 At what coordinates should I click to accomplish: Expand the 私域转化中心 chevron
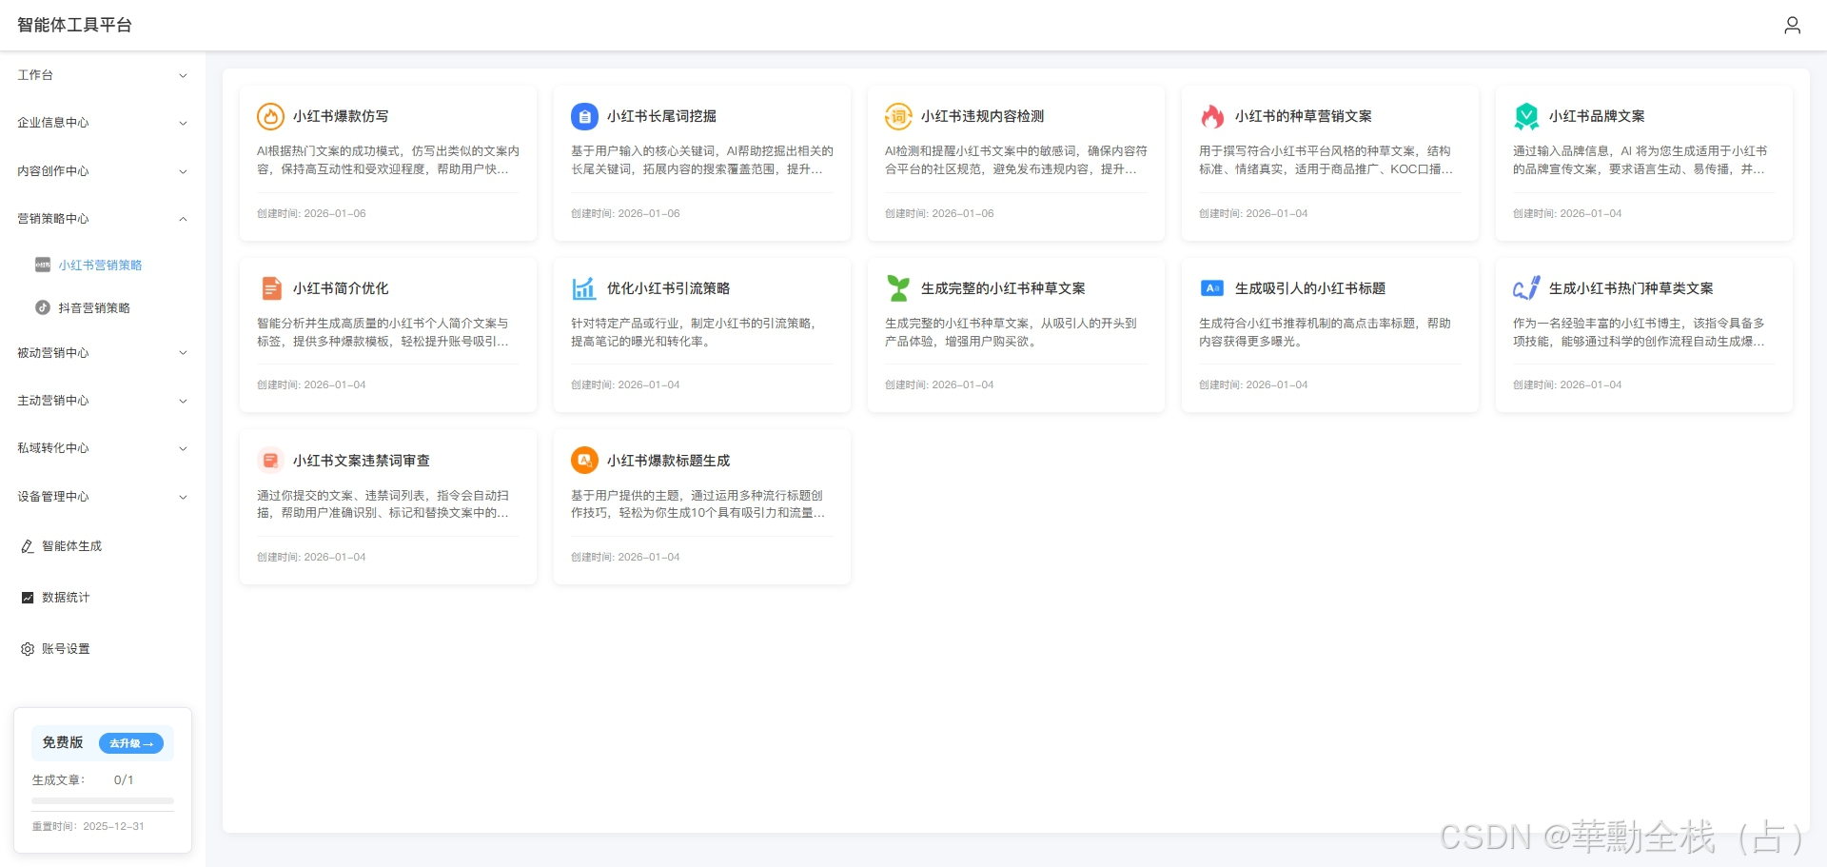click(183, 448)
